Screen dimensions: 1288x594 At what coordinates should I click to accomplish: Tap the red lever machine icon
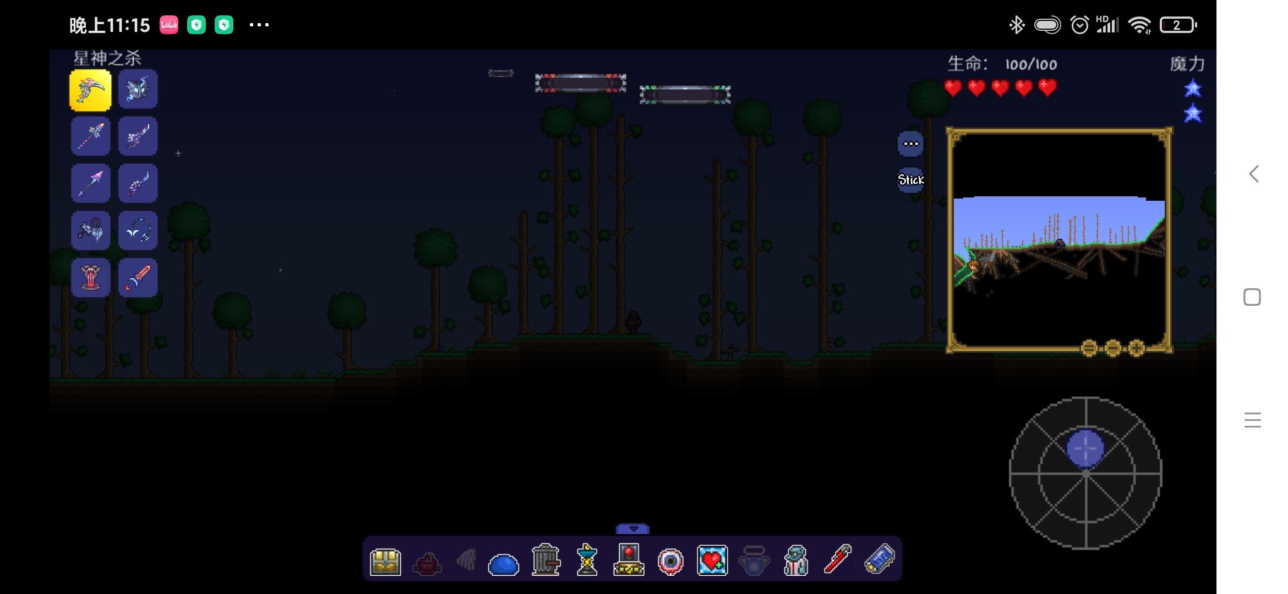pyautogui.click(x=629, y=560)
